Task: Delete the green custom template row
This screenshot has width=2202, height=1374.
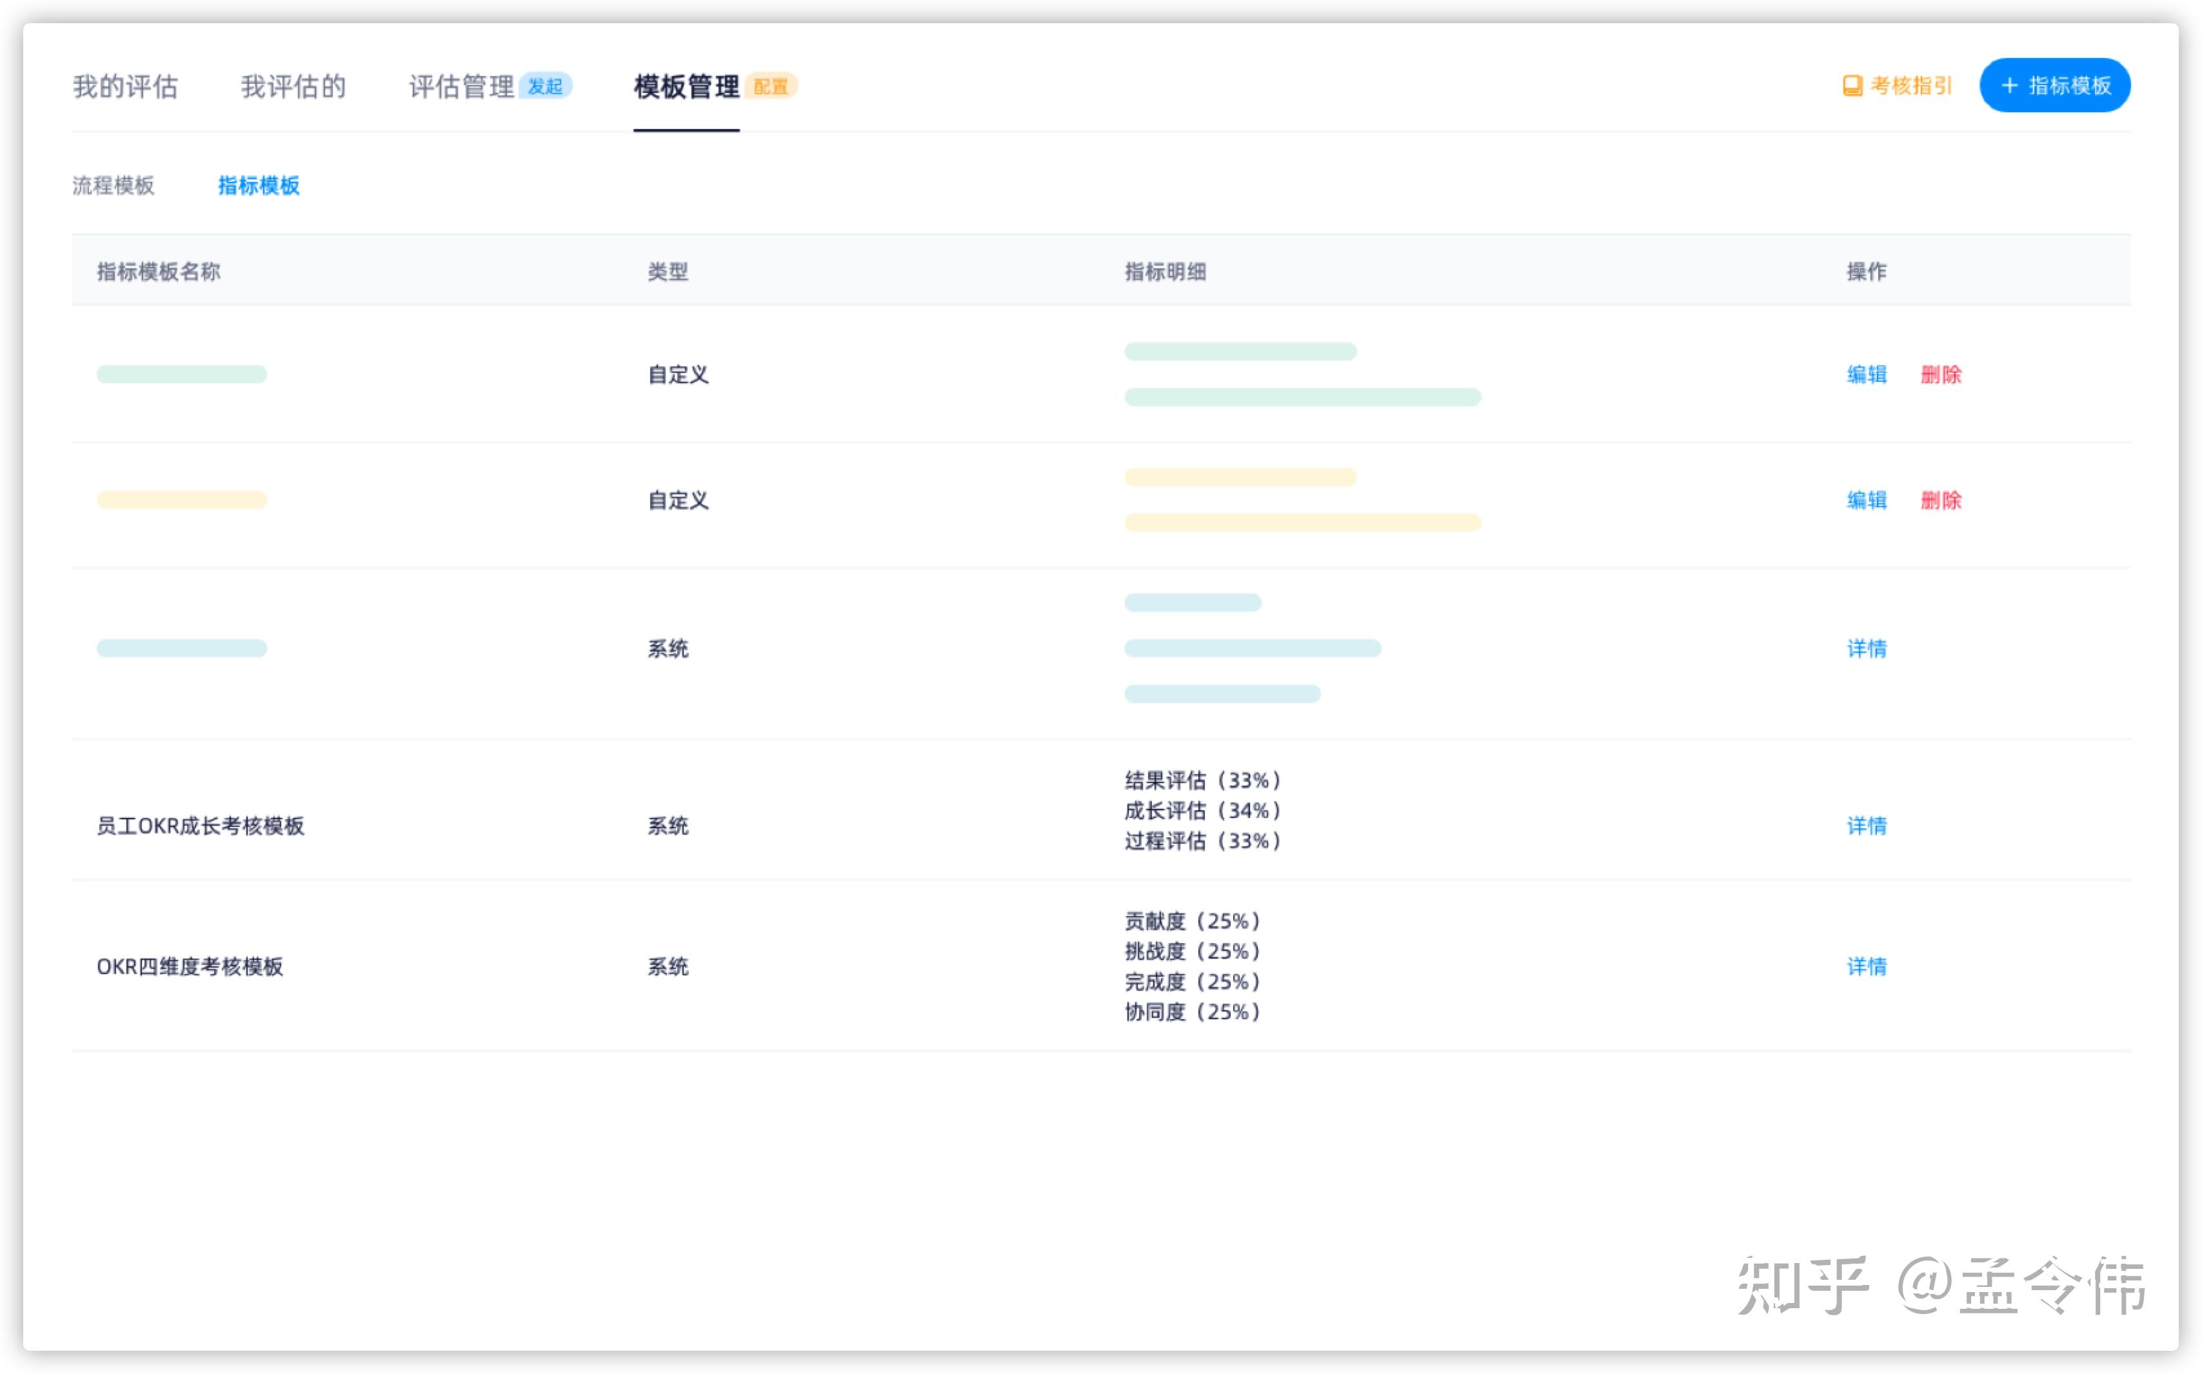Action: point(1940,374)
